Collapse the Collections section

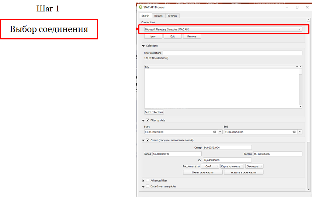point(143,46)
